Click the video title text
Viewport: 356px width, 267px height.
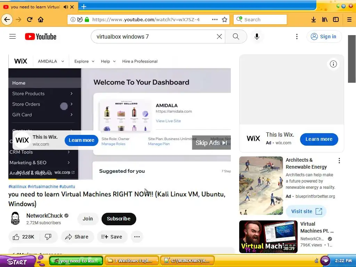coord(117,199)
